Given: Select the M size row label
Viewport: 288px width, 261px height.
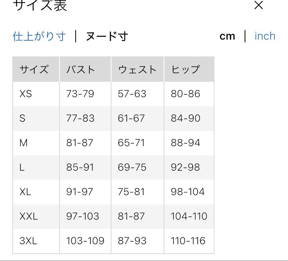Looking at the screenshot, I should (x=23, y=143).
